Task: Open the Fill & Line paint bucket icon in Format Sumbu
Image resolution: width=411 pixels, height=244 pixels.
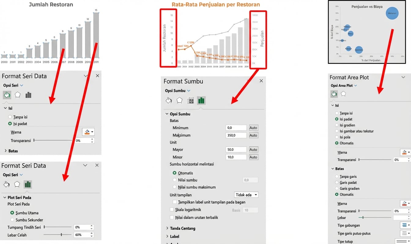Action: (x=169, y=100)
